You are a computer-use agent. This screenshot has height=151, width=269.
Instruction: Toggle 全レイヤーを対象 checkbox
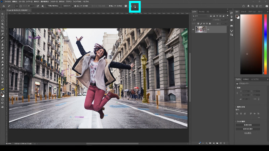(75, 6)
